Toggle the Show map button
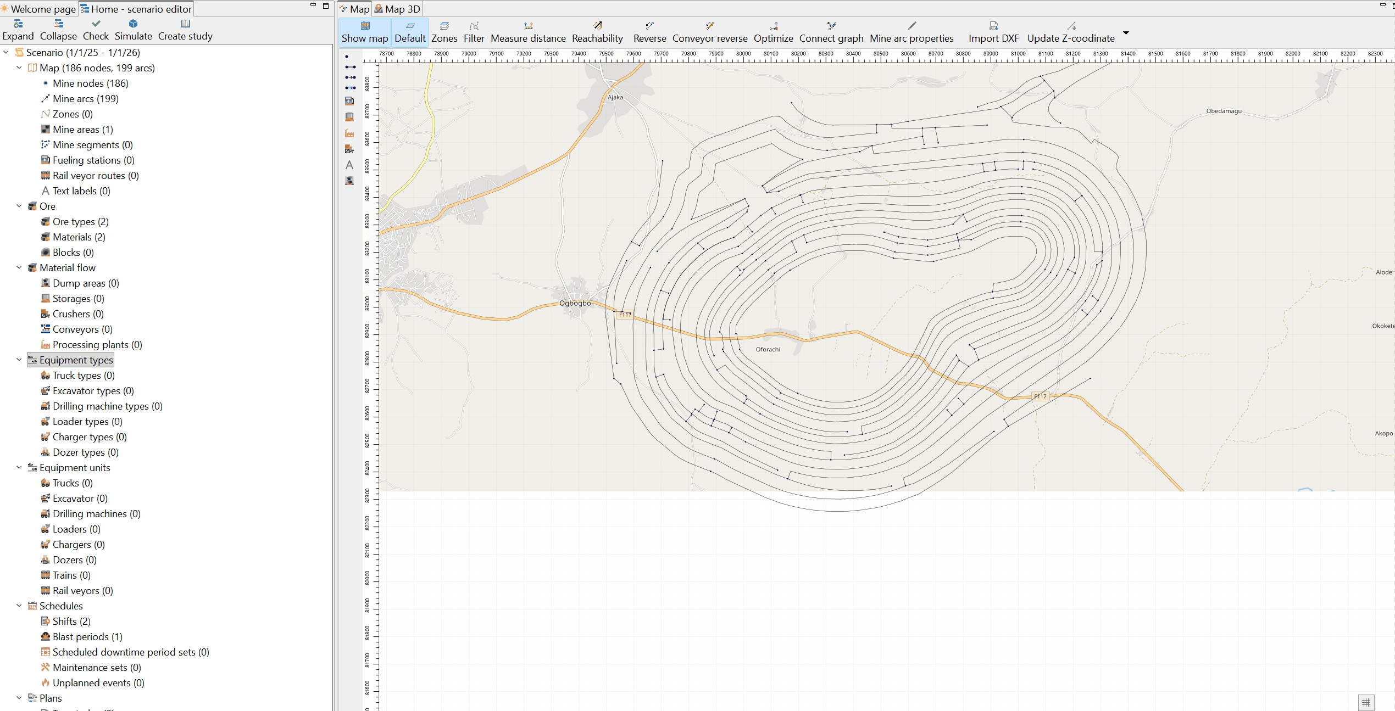 click(365, 32)
